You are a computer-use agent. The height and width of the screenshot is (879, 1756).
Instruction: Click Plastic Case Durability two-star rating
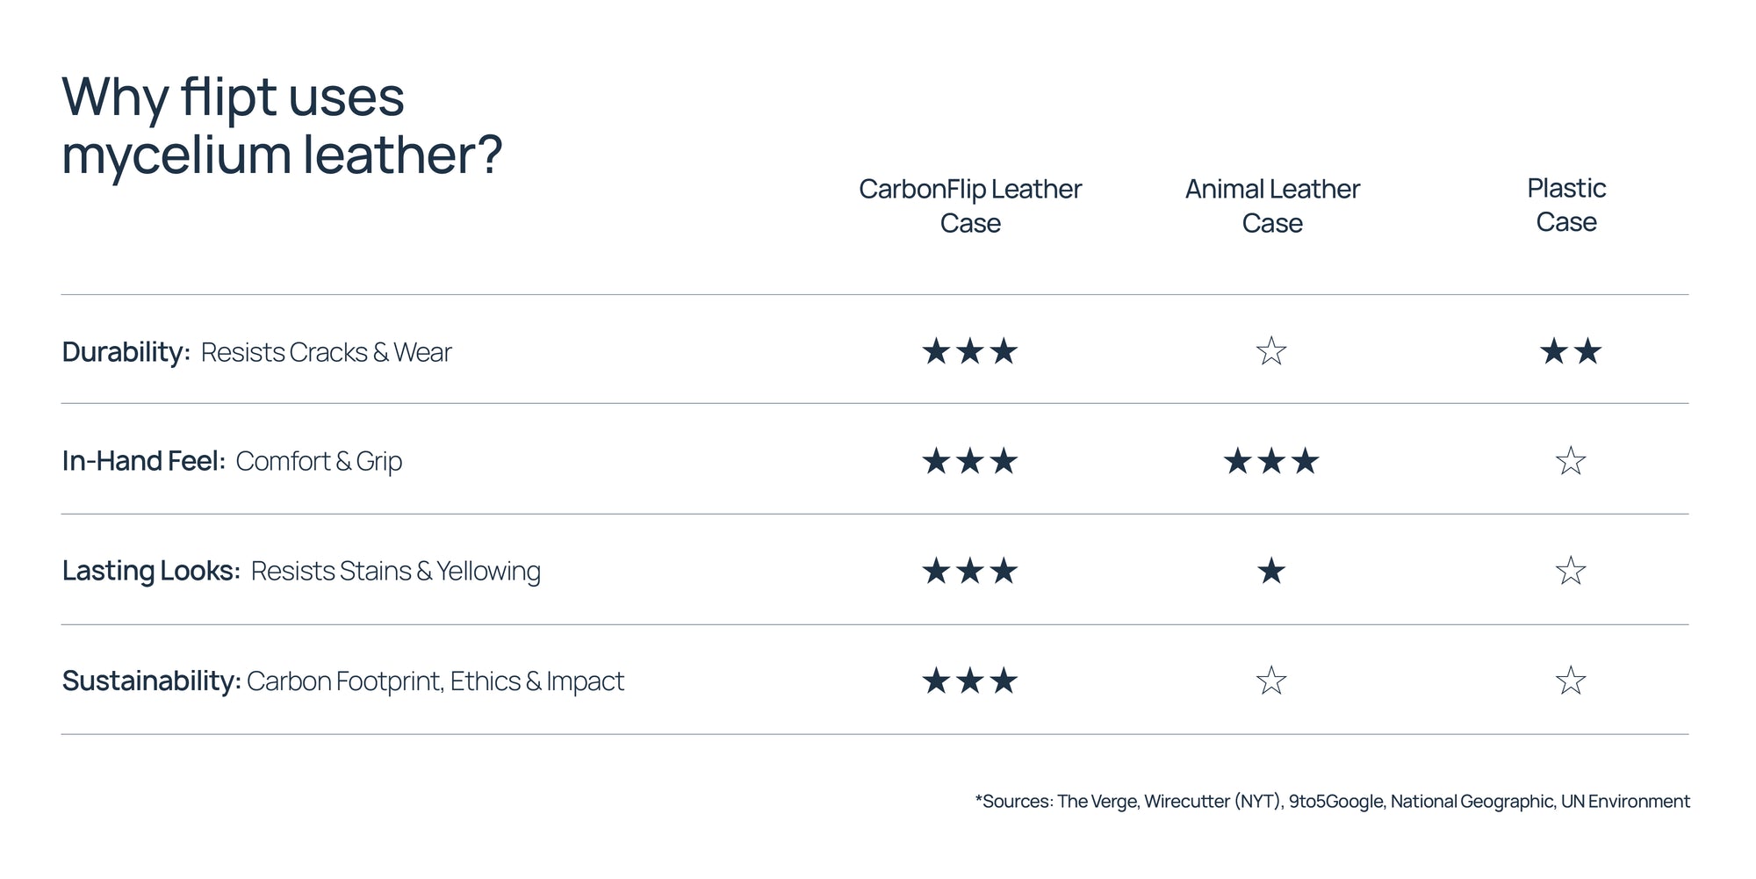pyautogui.click(x=1570, y=352)
